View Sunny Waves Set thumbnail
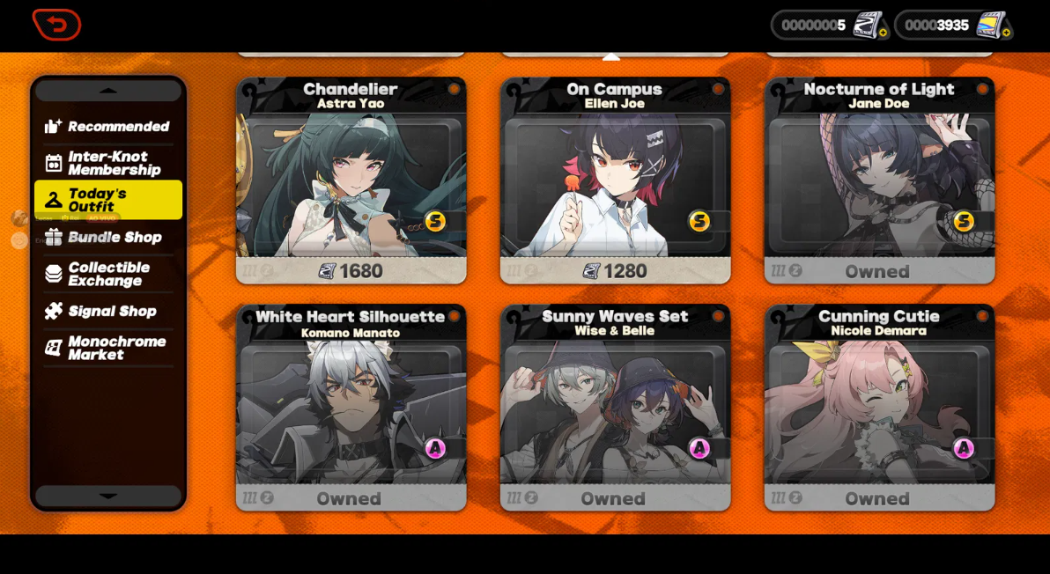Screen dimensions: 1050x574 coord(615,414)
